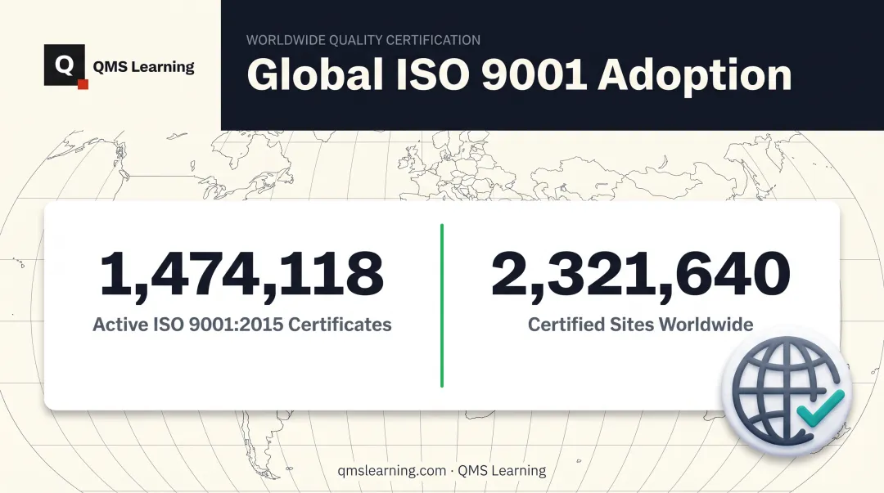Image resolution: width=884 pixels, height=493 pixels.
Task: Click the QMS Learning Q logo icon
Action: pyautogui.click(x=66, y=66)
